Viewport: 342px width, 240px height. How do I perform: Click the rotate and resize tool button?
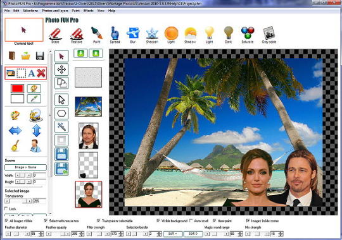point(61,83)
